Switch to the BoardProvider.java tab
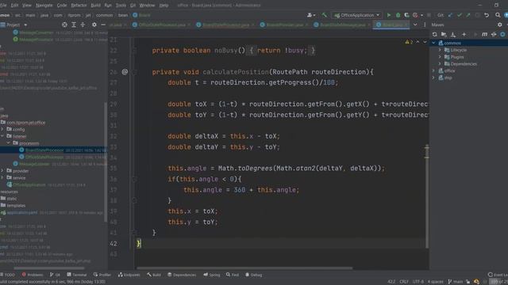Screen dimensions: 508x285 click(284, 25)
